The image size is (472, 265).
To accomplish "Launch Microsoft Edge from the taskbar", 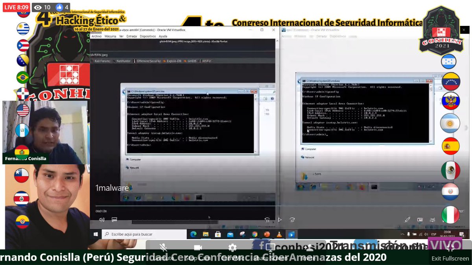I will [193, 234].
